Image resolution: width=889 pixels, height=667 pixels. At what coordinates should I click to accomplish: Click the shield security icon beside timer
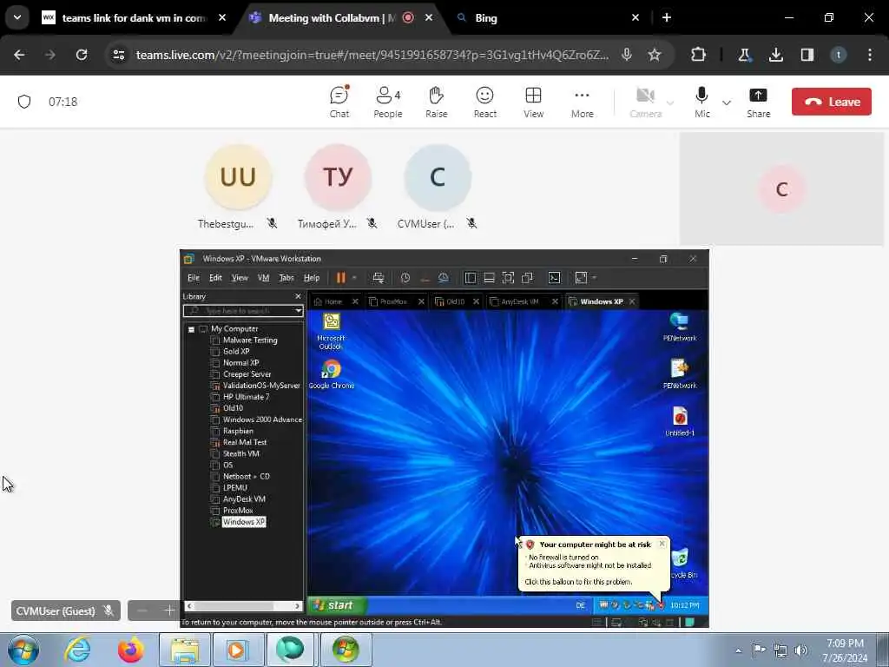point(23,102)
